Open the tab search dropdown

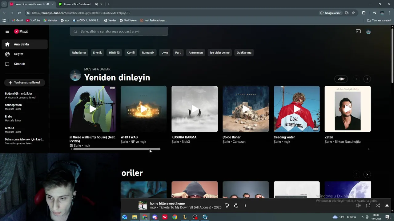pyautogui.click(x=4, y=4)
